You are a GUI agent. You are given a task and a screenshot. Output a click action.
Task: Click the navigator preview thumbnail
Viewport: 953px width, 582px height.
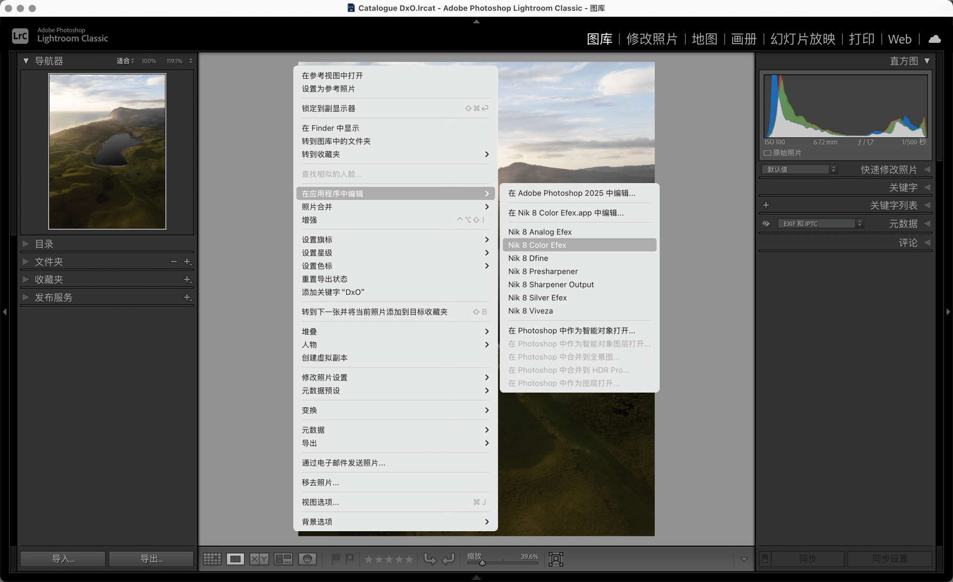[x=107, y=151]
